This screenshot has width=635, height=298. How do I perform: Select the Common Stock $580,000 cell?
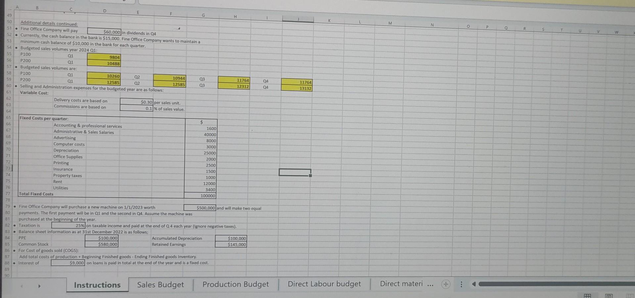point(102,244)
